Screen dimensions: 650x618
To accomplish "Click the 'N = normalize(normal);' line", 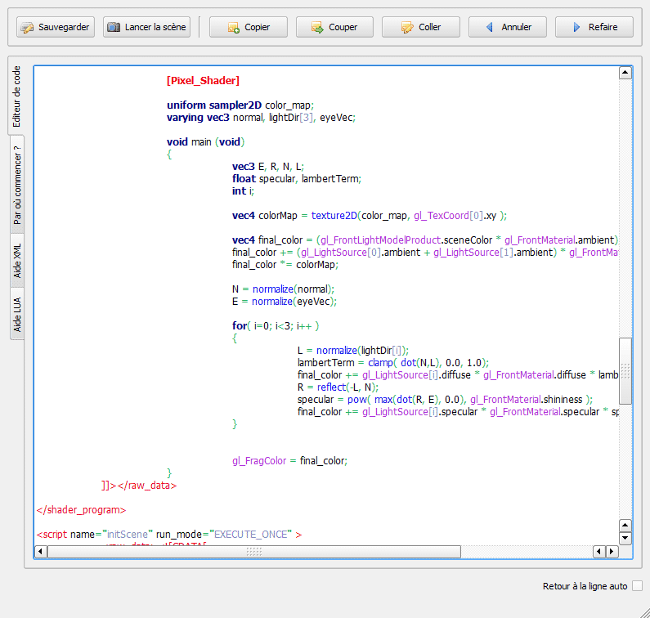I will pos(283,289).
